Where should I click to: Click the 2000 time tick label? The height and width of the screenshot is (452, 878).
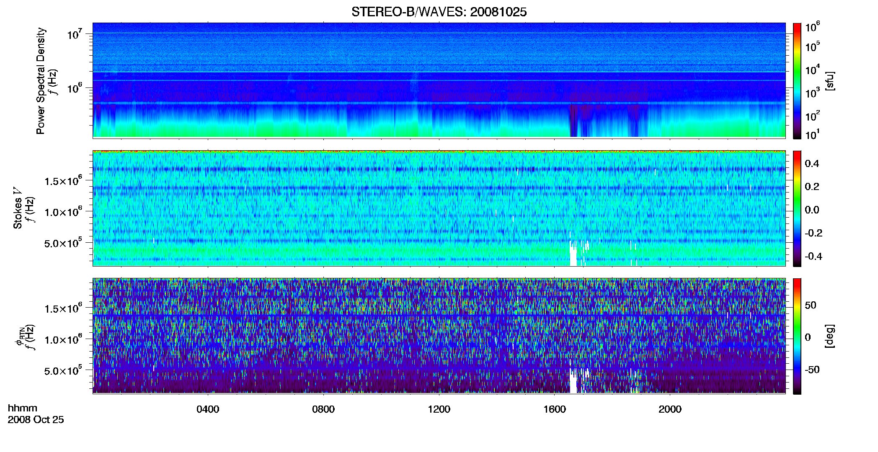[670, 409]
